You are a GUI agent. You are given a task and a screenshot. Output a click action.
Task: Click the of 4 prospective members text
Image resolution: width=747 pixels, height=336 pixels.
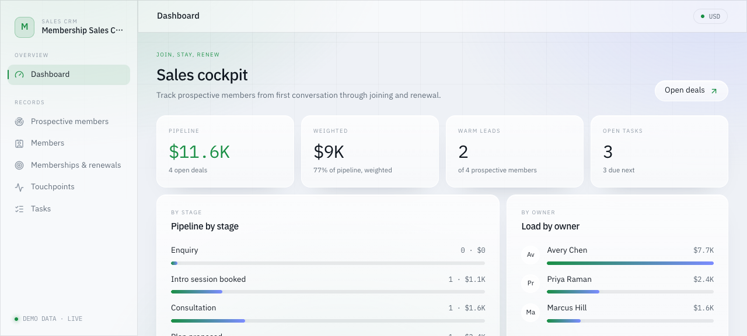[497, 171]
